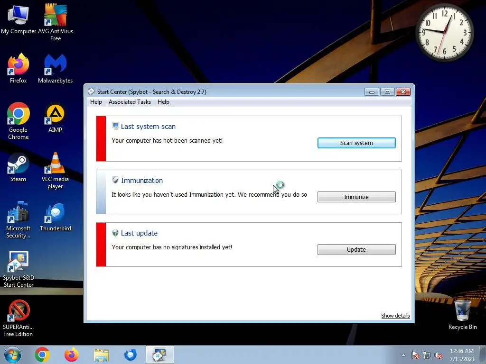Click the Scan system button
The image size is (486, 364).
tap(356, 143)
